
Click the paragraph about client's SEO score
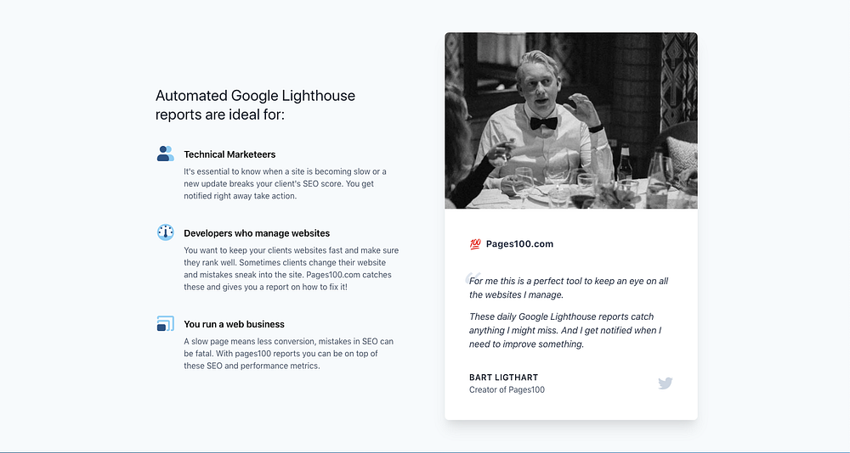click(x=285, y=184)
